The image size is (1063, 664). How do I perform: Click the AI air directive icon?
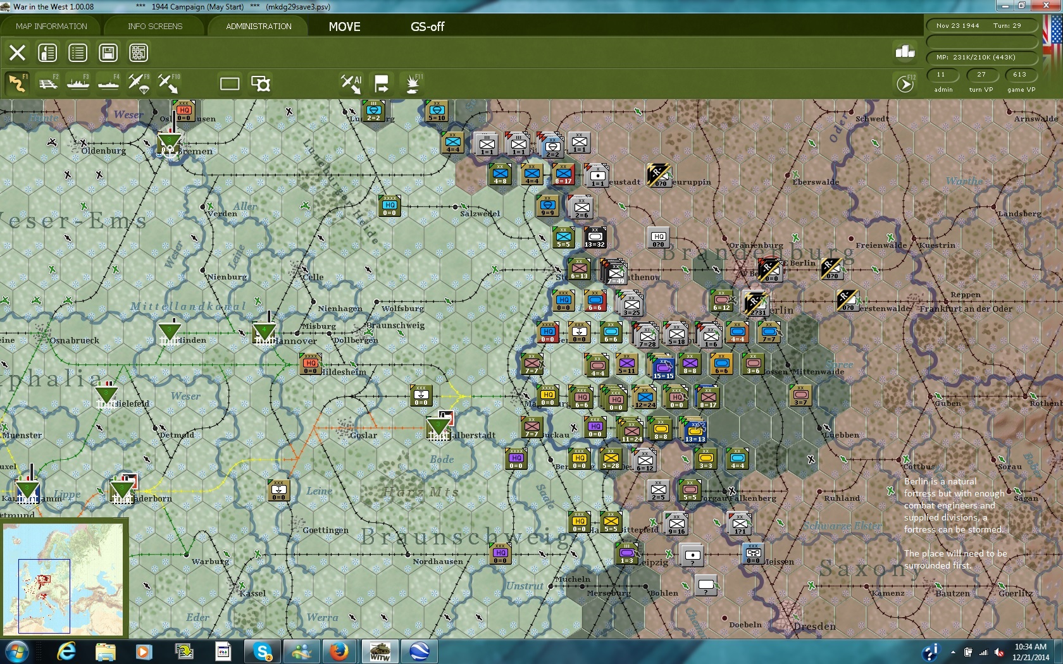click(351, 83)
